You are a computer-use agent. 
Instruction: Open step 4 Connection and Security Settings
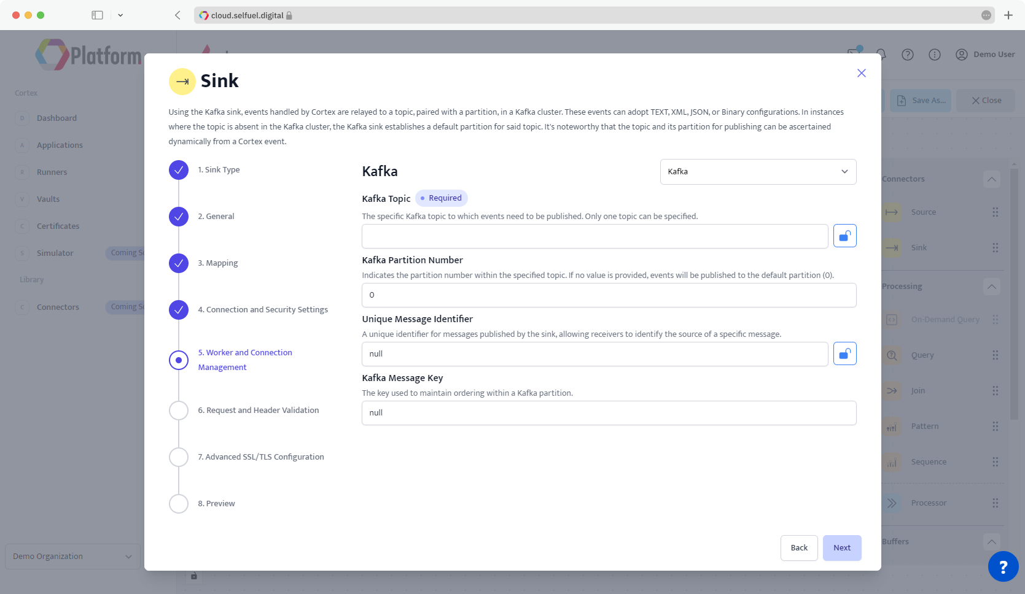click(263, 310)
